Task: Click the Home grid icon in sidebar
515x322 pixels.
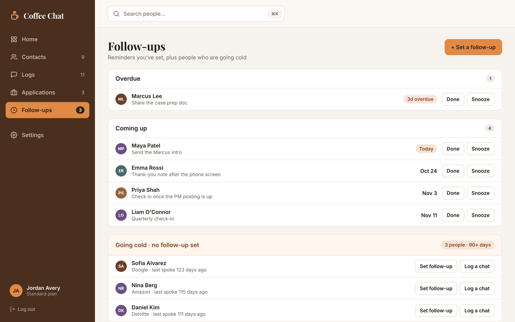Action: [14, 39]
